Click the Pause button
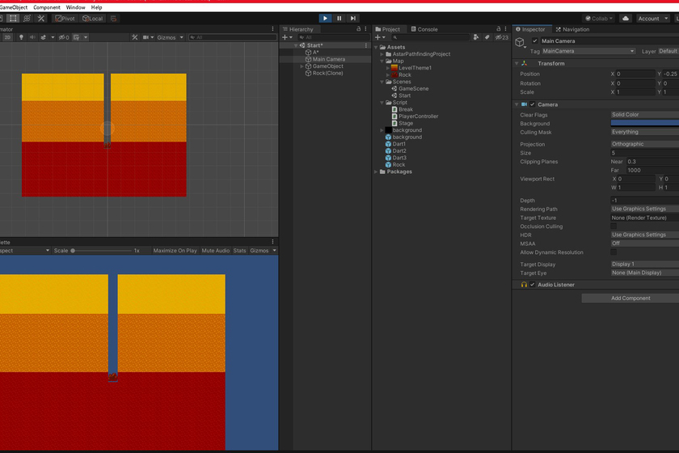679x453 pixels. click(x=339, y=18)
